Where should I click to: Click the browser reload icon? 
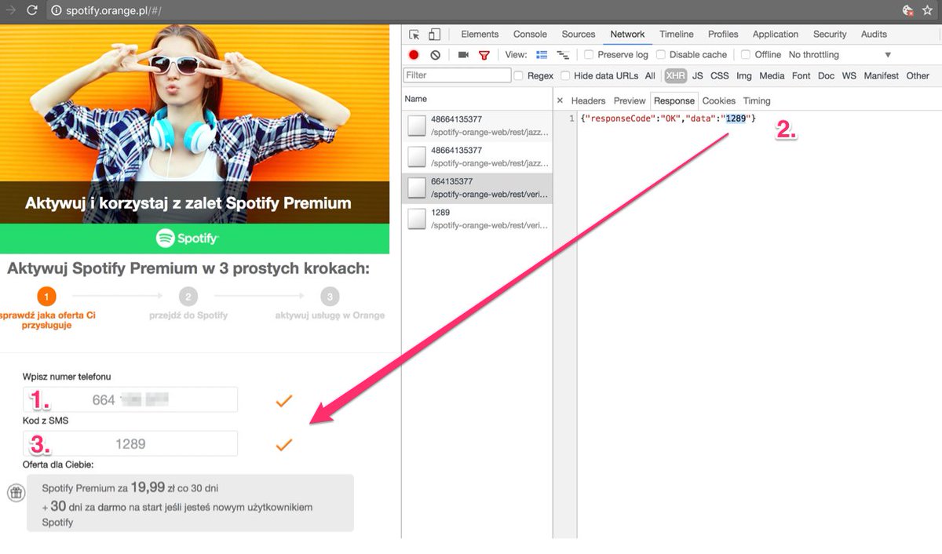tap(32, 10)
